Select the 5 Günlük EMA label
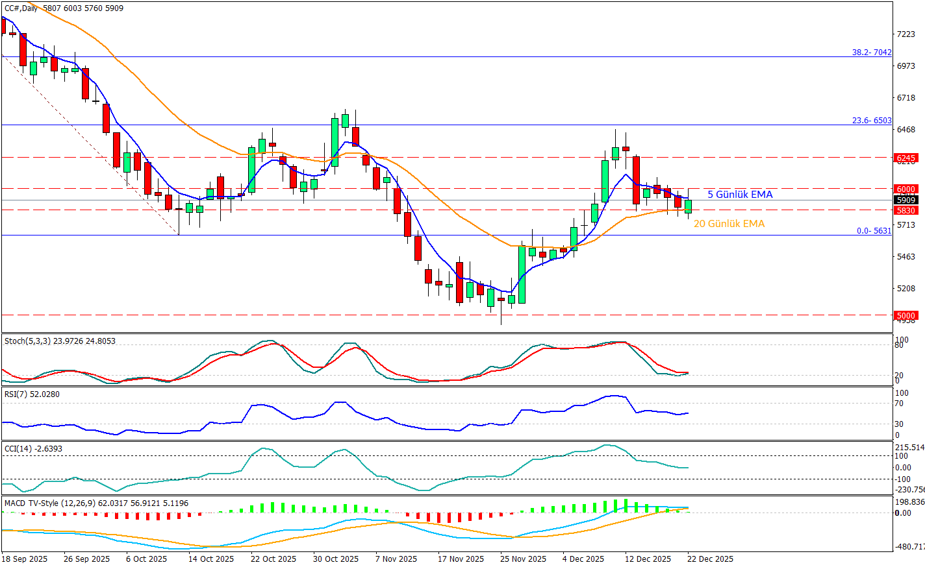The height and width of the screenshot is (567, 925). (740, 195)
